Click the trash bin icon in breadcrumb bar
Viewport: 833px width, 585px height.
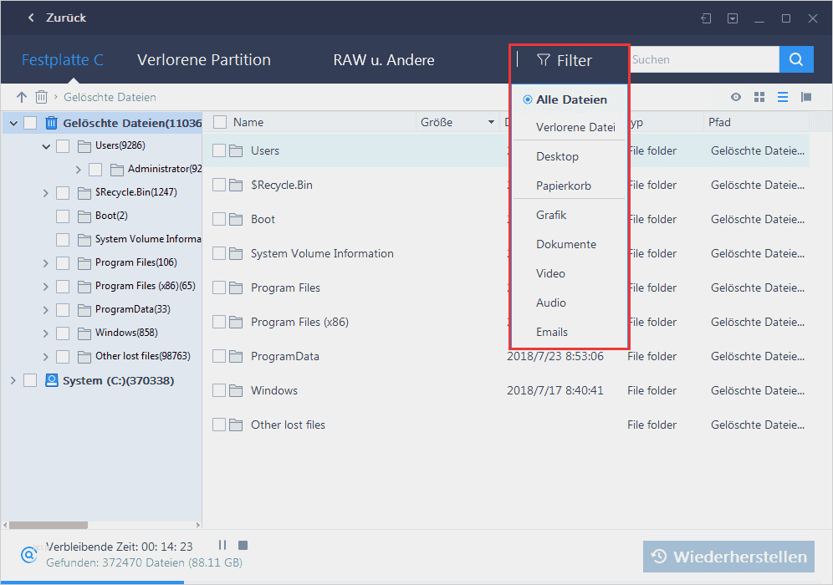click(41, 97)
